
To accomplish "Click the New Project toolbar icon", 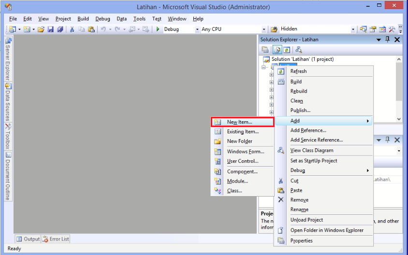I will tap(13, 29).
